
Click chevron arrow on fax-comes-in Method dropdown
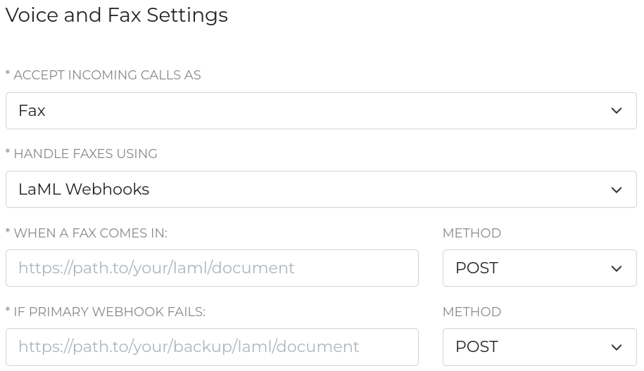pos(617,268)
